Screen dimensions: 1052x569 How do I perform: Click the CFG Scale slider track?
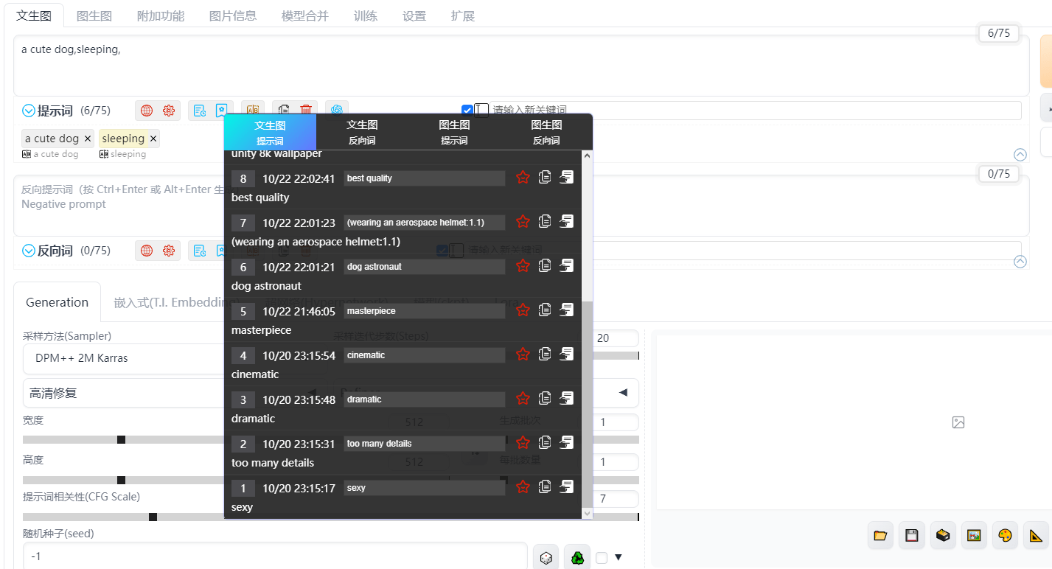pos(124,517)
